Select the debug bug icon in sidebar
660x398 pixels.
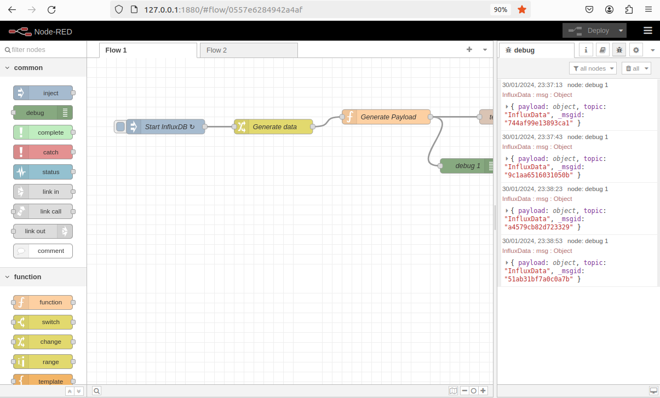(x=619, y=49)
